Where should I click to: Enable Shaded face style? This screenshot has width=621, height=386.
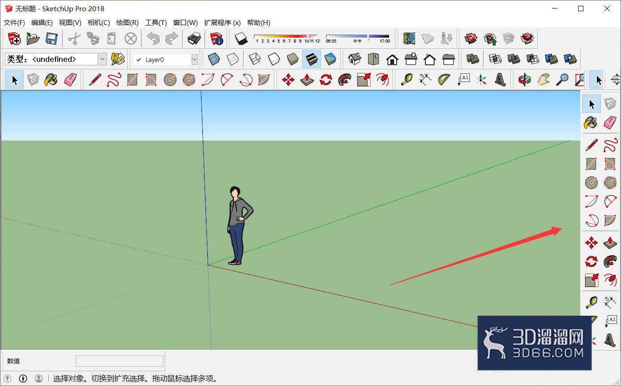tap(293, 59)
